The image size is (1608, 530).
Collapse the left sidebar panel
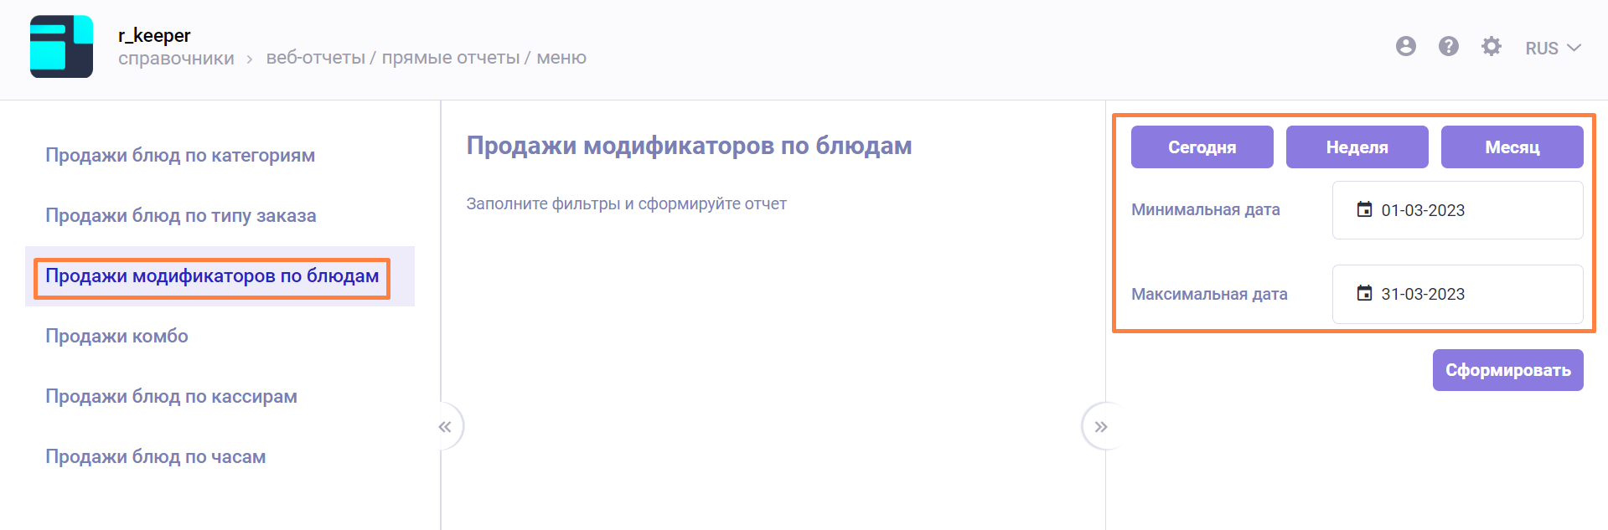446,427
